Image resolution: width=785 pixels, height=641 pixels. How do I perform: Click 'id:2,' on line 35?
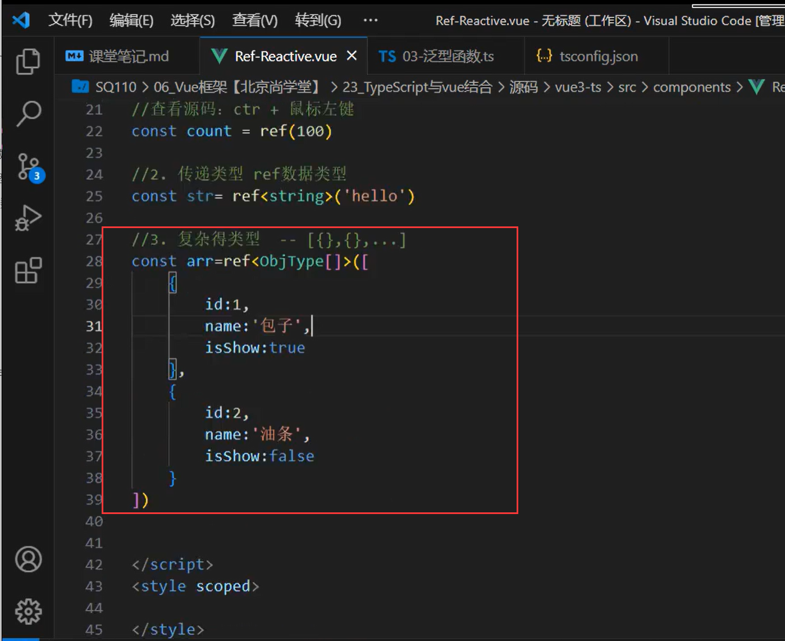(227, 413)
